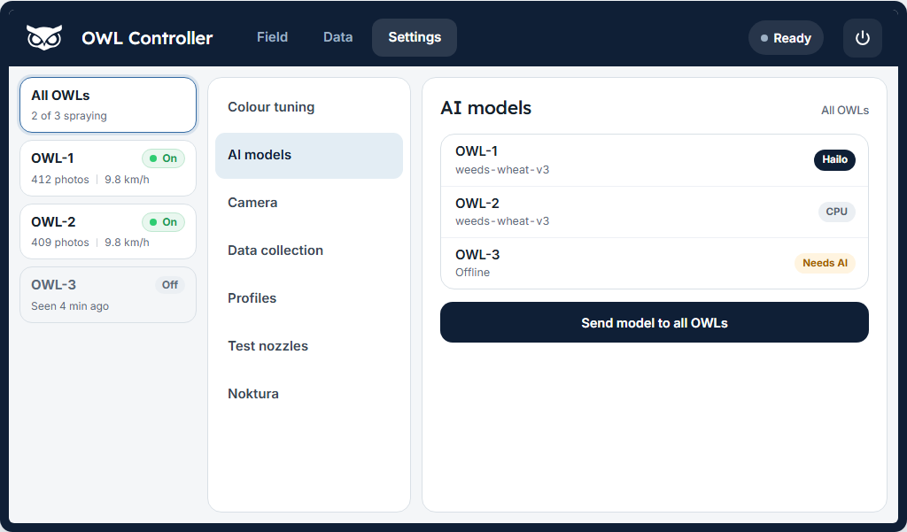Image resolution: width=907 pixels, height=532 pixels.
Task: Toggle the OWL-3 Off switch
Action: [170, 285]
